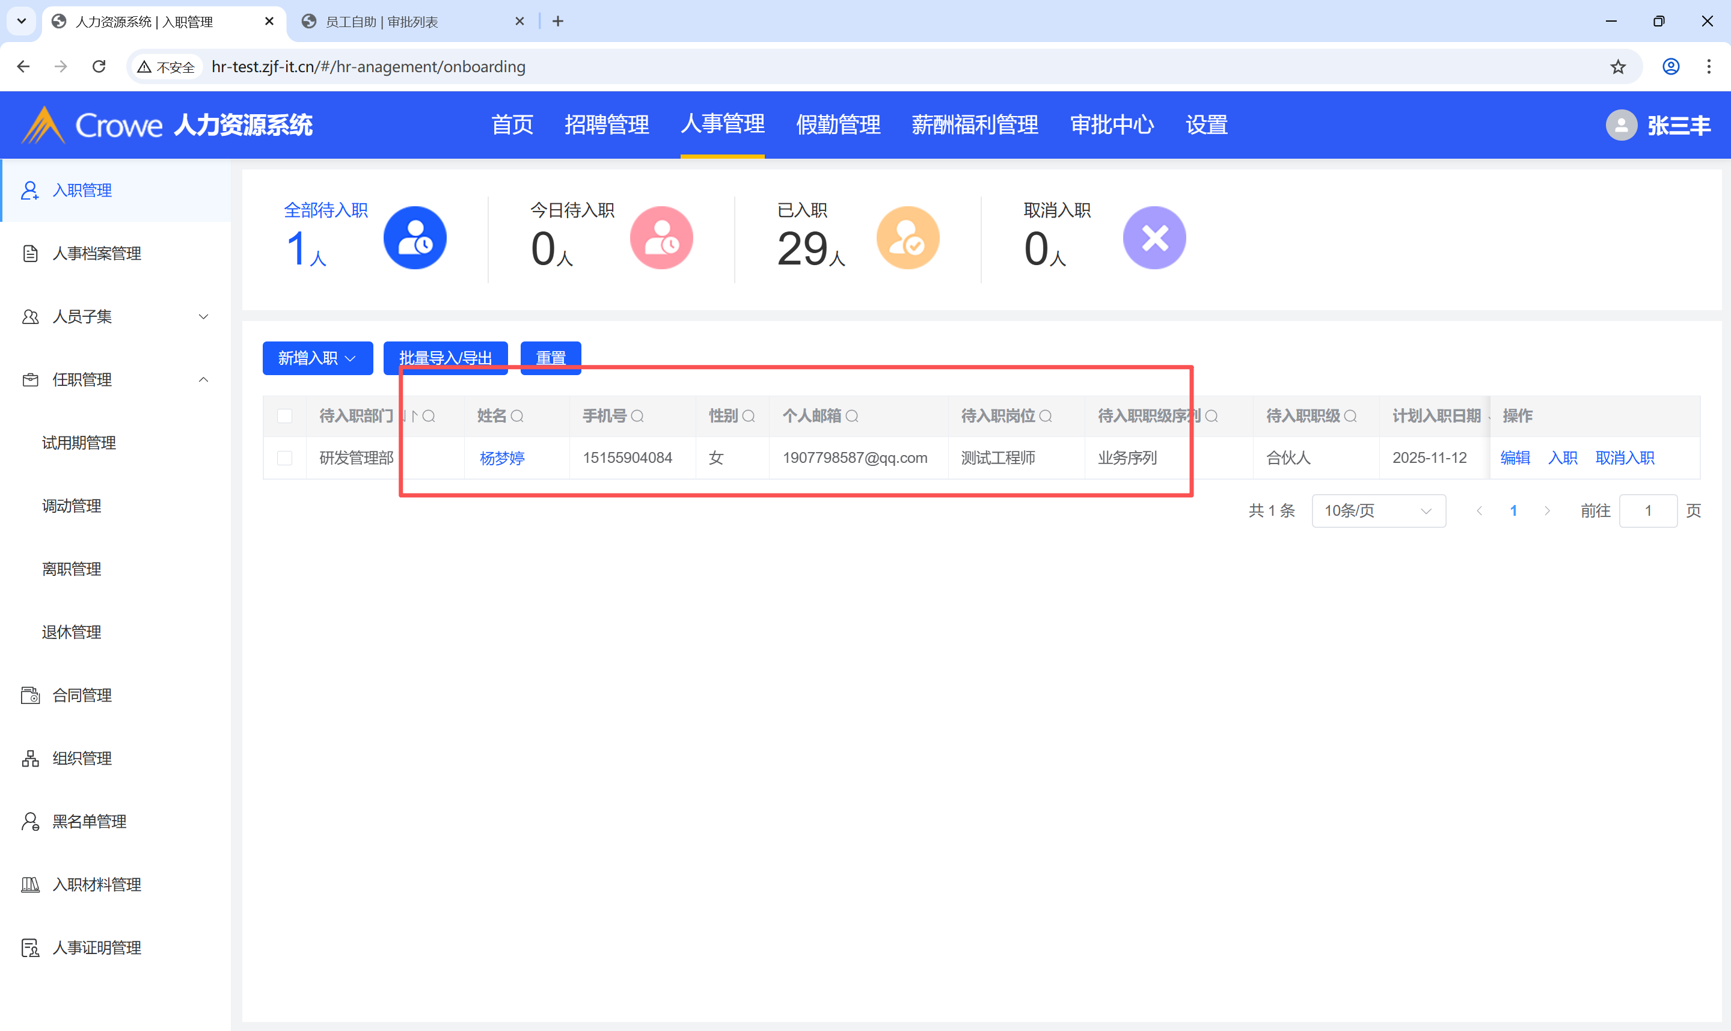Open the 新增入职 dropdown button
Image resolution: width=1731 pixels, height=1031 pixels.
317,358
